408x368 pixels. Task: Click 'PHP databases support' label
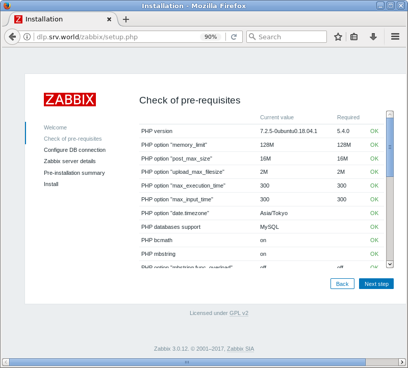point(171,227)
